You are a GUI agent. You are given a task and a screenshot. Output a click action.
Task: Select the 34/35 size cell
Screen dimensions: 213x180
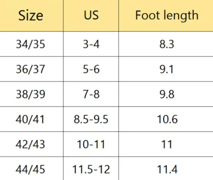(x=31, y=44)
